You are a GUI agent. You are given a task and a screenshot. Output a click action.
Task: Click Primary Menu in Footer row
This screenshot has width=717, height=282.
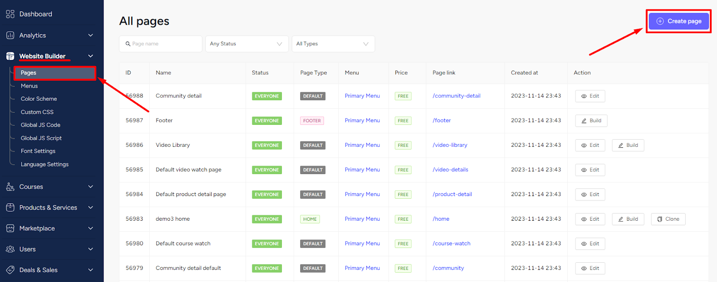362,120
